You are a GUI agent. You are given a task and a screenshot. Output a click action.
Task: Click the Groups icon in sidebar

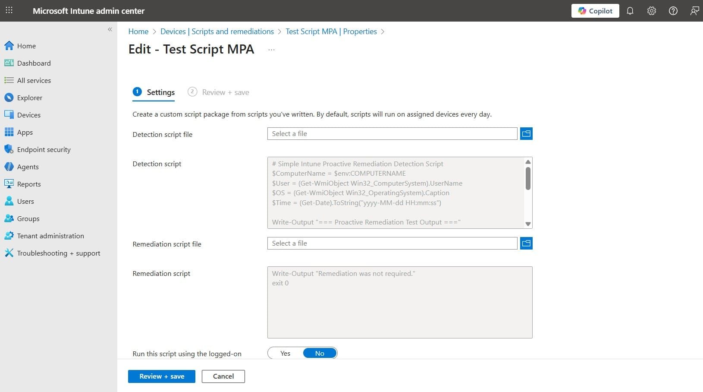9,218
